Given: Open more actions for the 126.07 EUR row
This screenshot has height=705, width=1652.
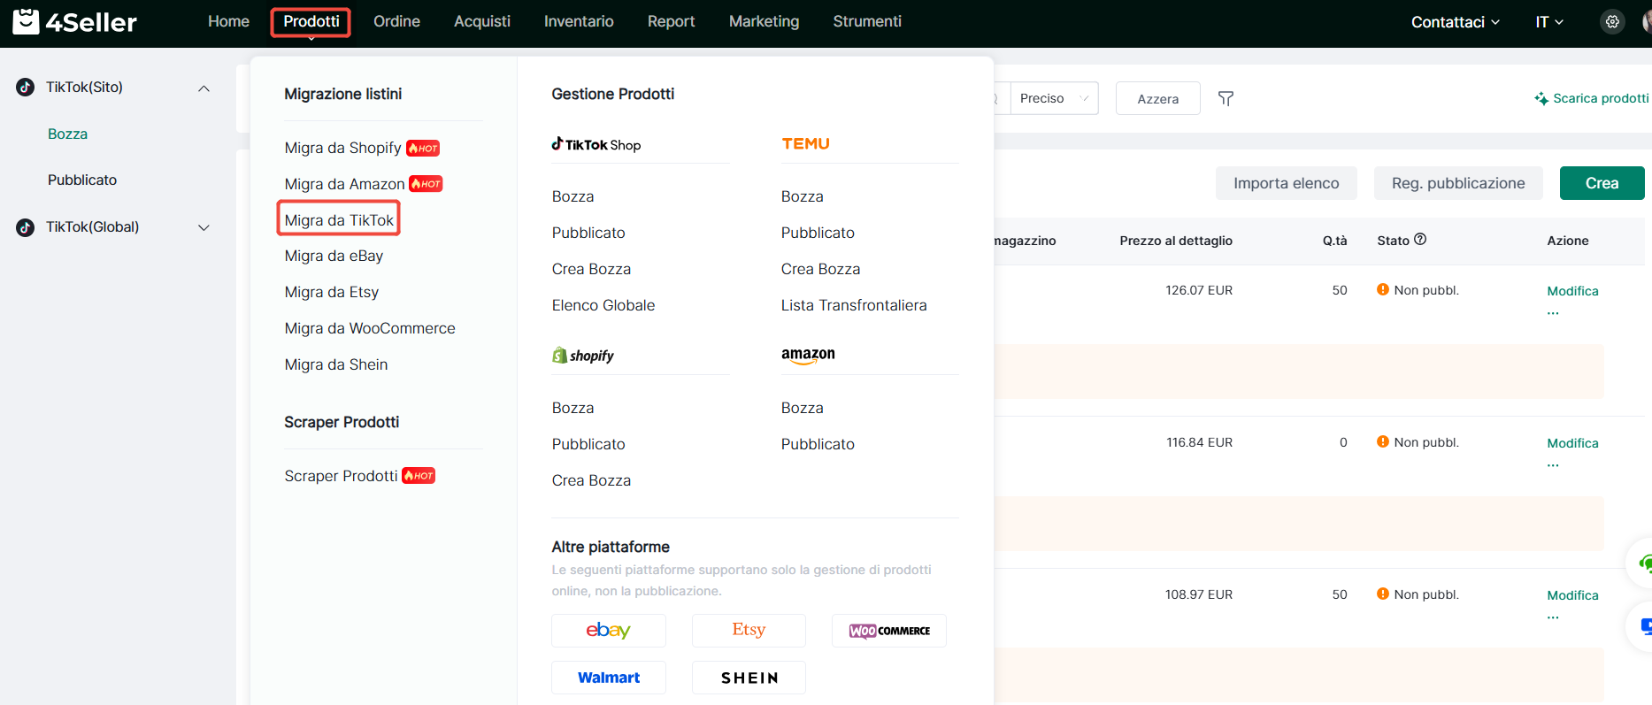Looking at the screenshot, I should tap(1553, 313).
